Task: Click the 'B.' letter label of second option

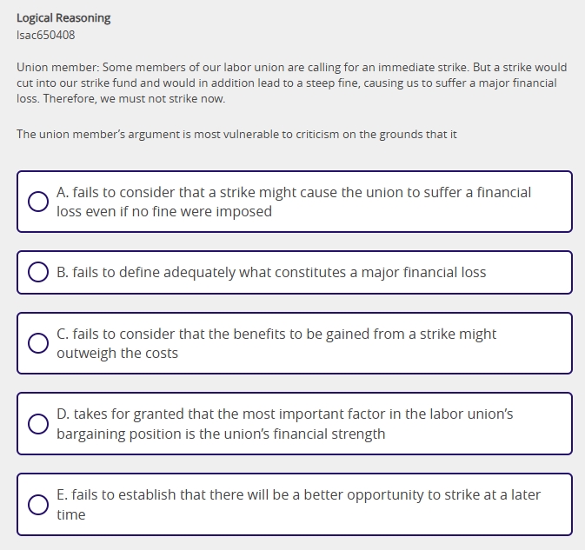Action: [x=63, y=273]
